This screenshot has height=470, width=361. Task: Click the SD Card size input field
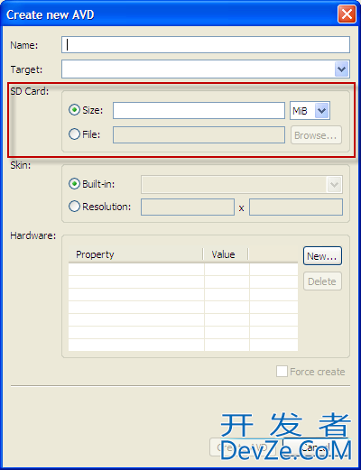(199, 110)
